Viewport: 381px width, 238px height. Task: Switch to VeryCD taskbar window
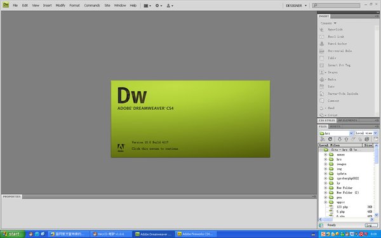[110, 234]
